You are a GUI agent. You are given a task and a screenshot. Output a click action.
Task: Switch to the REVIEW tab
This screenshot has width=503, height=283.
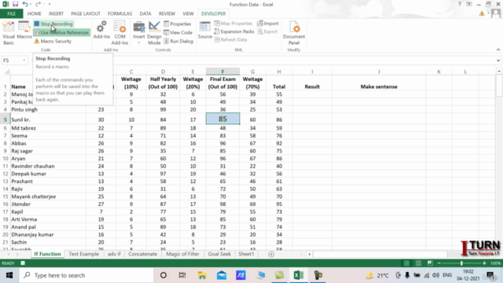pyautogui.click(x=167, y=13)
